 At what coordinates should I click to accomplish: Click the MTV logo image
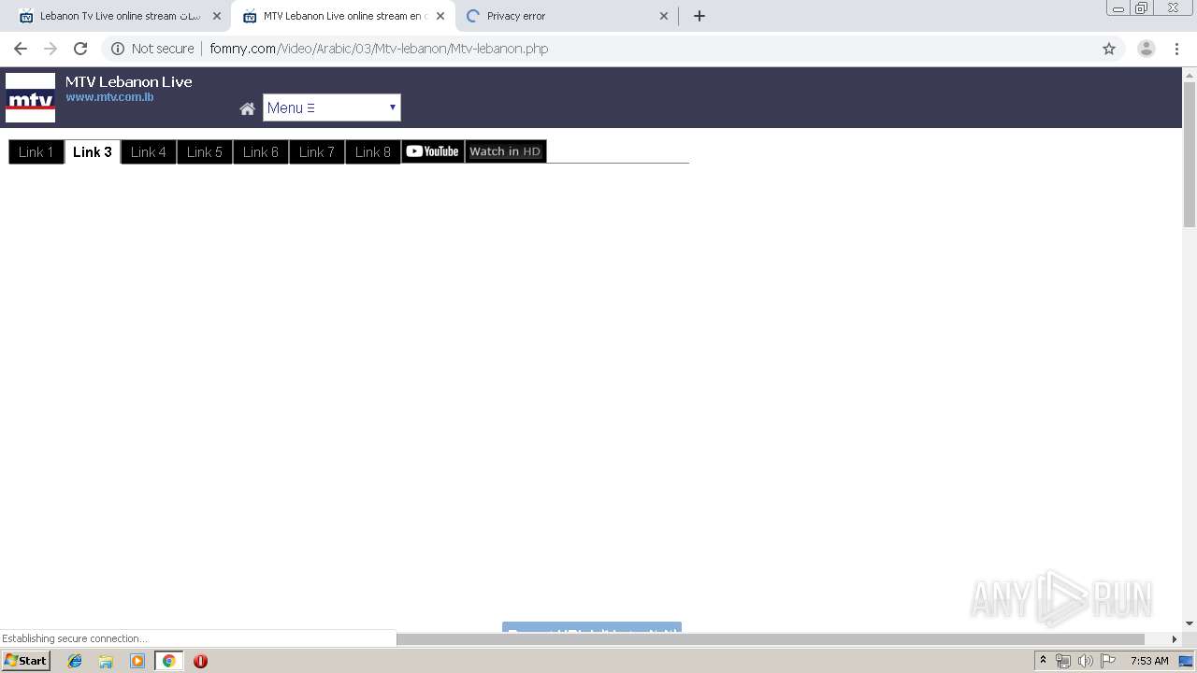coord(30,97)
